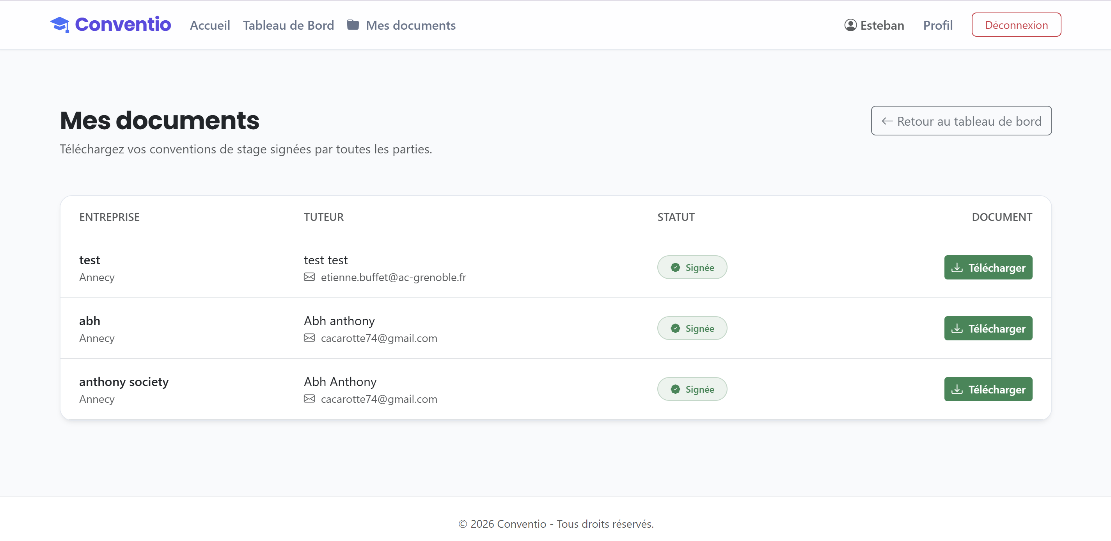
Task: Click the user avatar icon beside Esteban
Action: [850, 25]
